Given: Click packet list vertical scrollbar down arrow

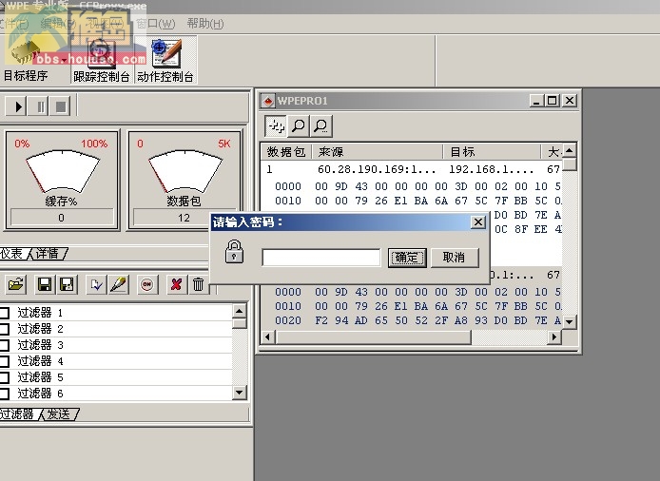Looking at the screenshot, I should (569, 322).
